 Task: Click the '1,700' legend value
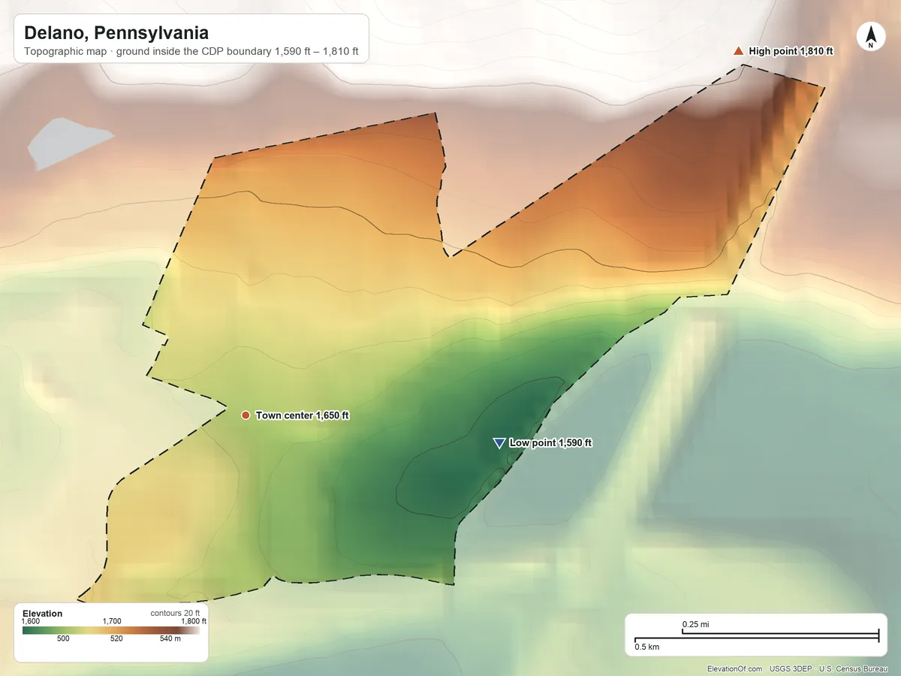[111, 622]
